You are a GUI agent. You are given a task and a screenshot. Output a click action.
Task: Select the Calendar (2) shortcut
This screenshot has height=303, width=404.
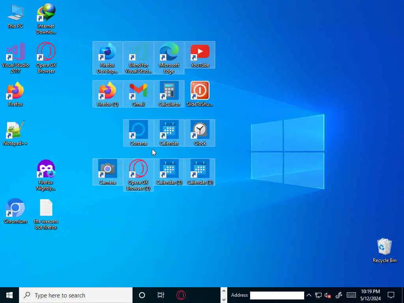pyautogui.click(x=169, y=172)
